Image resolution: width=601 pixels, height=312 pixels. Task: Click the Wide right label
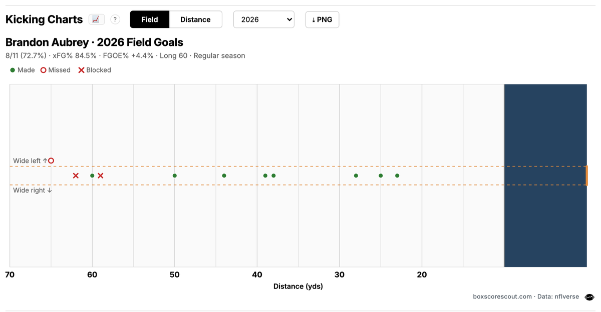(33, 190)
